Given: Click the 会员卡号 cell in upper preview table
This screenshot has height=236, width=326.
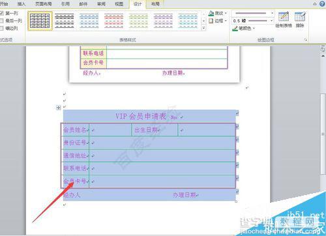Looking at the screenshot, I should click(x=93, y=63).
